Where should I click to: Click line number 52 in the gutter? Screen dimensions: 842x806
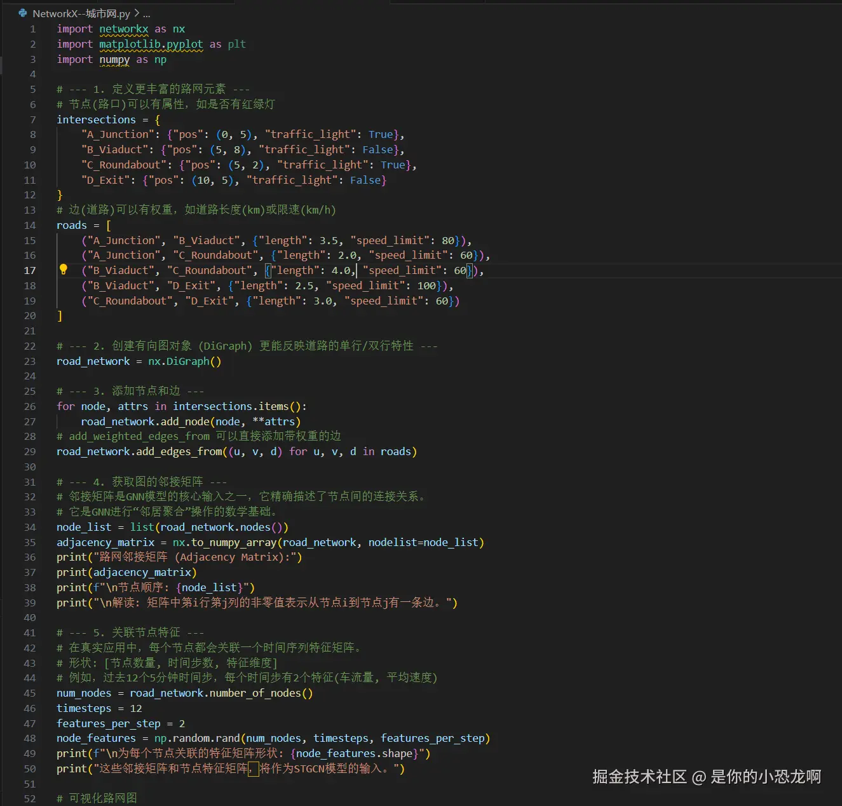30,798
